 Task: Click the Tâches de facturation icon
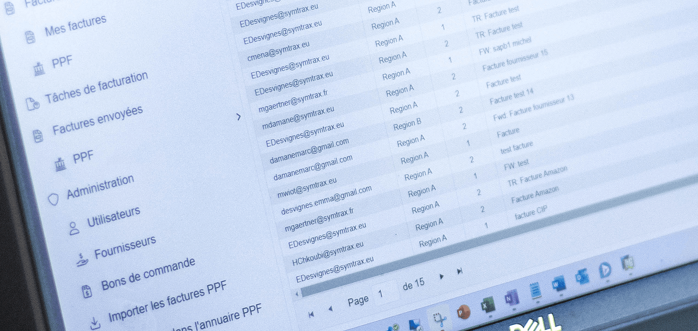(x=33, y=104)
